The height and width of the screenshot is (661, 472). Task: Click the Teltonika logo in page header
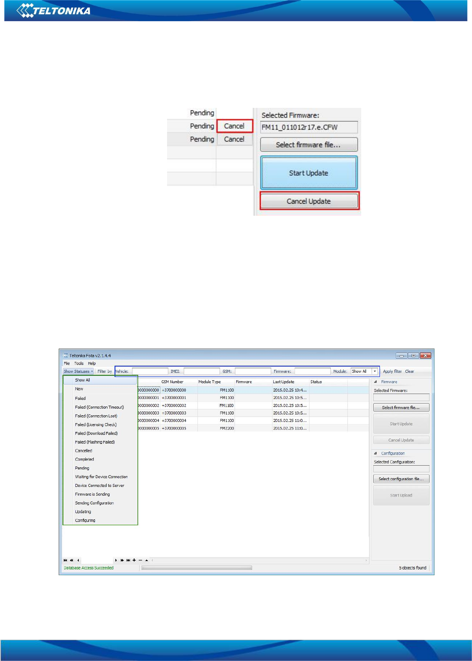[x=54, y=10]
